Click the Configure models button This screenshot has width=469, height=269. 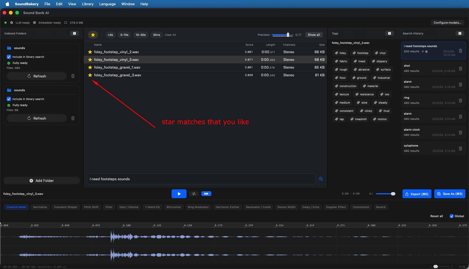(447, 23)
